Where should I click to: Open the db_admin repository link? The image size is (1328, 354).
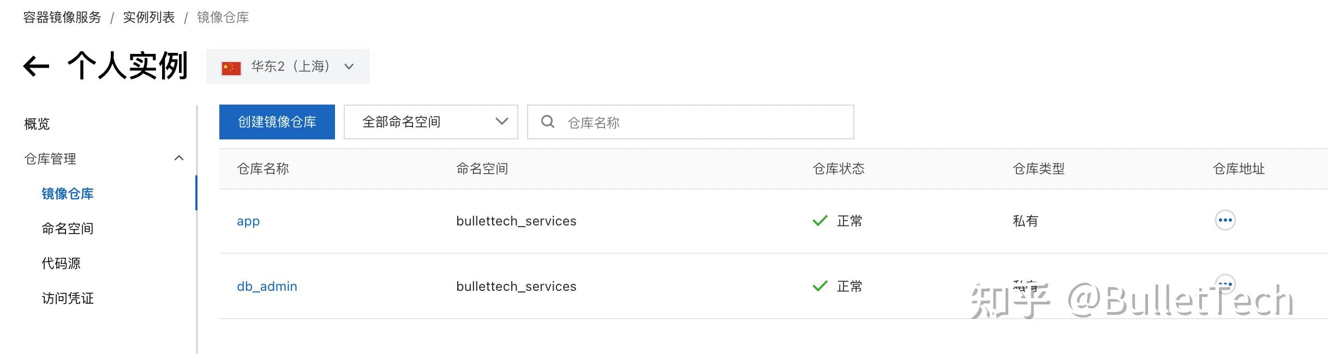[267, 286]
